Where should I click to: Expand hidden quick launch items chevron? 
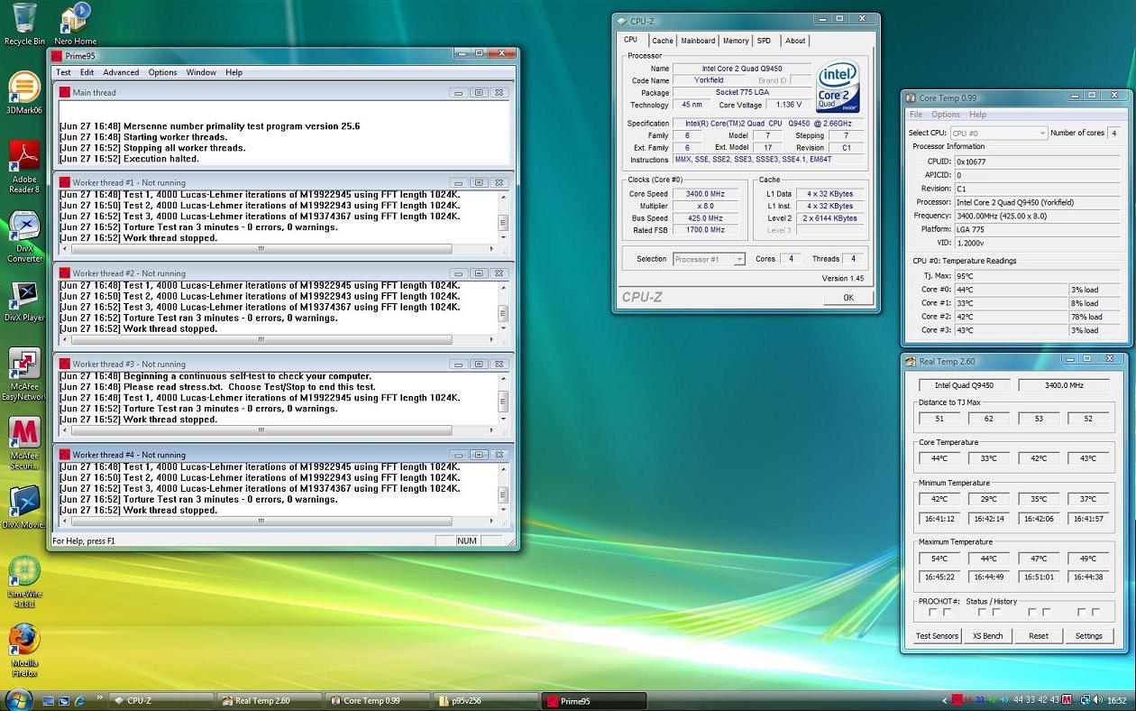tap(98, 698)
